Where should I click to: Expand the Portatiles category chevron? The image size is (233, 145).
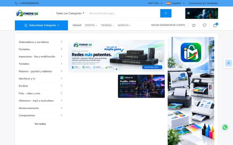coord(61,49)
